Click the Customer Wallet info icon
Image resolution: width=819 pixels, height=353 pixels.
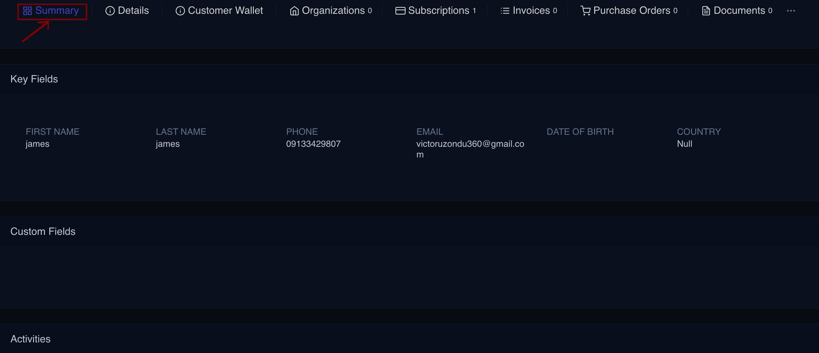(180, 11)
